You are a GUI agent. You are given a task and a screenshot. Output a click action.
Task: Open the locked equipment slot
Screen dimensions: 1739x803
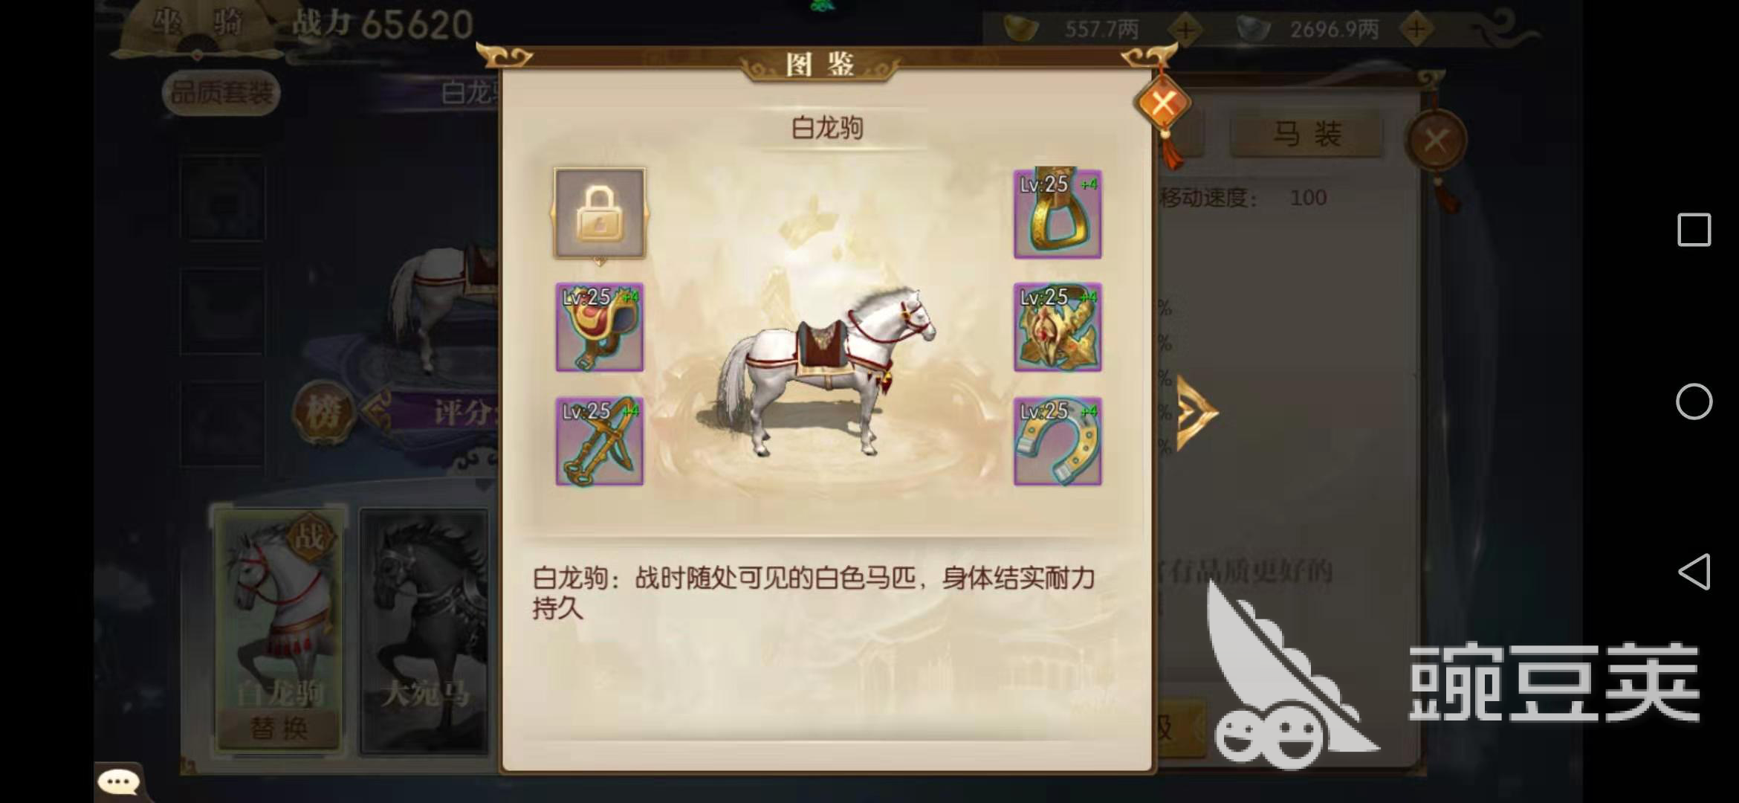coord(600,213)
